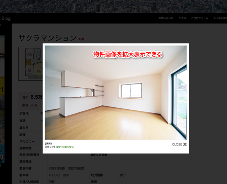Screen dimensions: 227x184
Task: Click the Blog site title
Action: point(6,18)
